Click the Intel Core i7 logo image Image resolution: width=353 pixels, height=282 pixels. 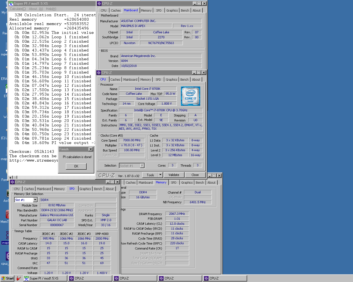pos(191,96)
